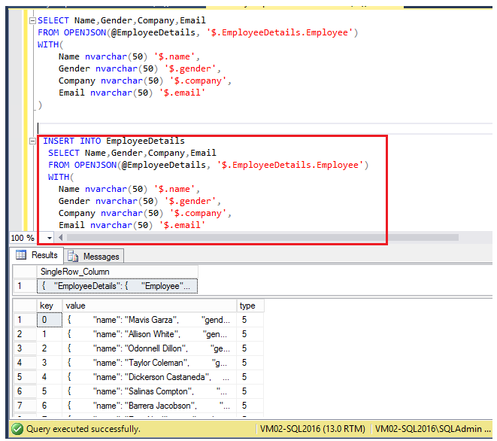The width and height of the screenshot is (497, 441).
Task: Click the Messages tab document icon
Action: [x=73, y=256]
